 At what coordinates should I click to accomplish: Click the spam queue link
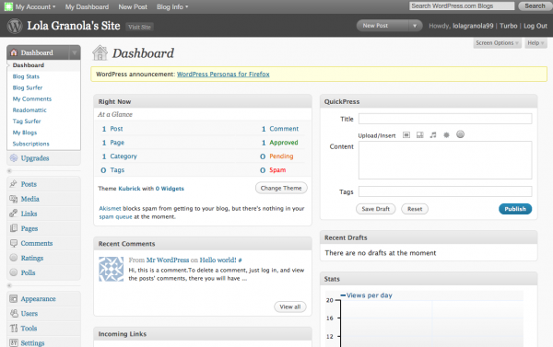tap(115, 216)
